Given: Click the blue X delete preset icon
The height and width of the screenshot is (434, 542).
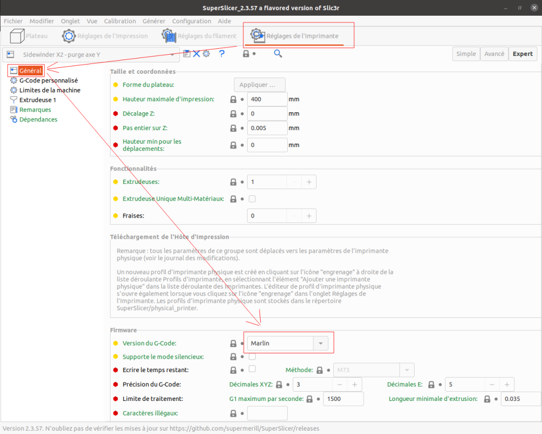Looking at the screenshot, I should click(196, 54).
